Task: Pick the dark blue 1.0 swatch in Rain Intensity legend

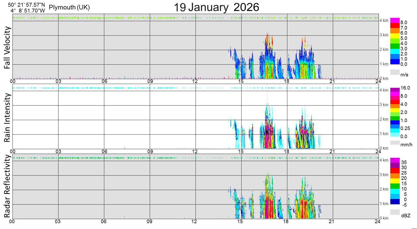Action: click(395, 122)
